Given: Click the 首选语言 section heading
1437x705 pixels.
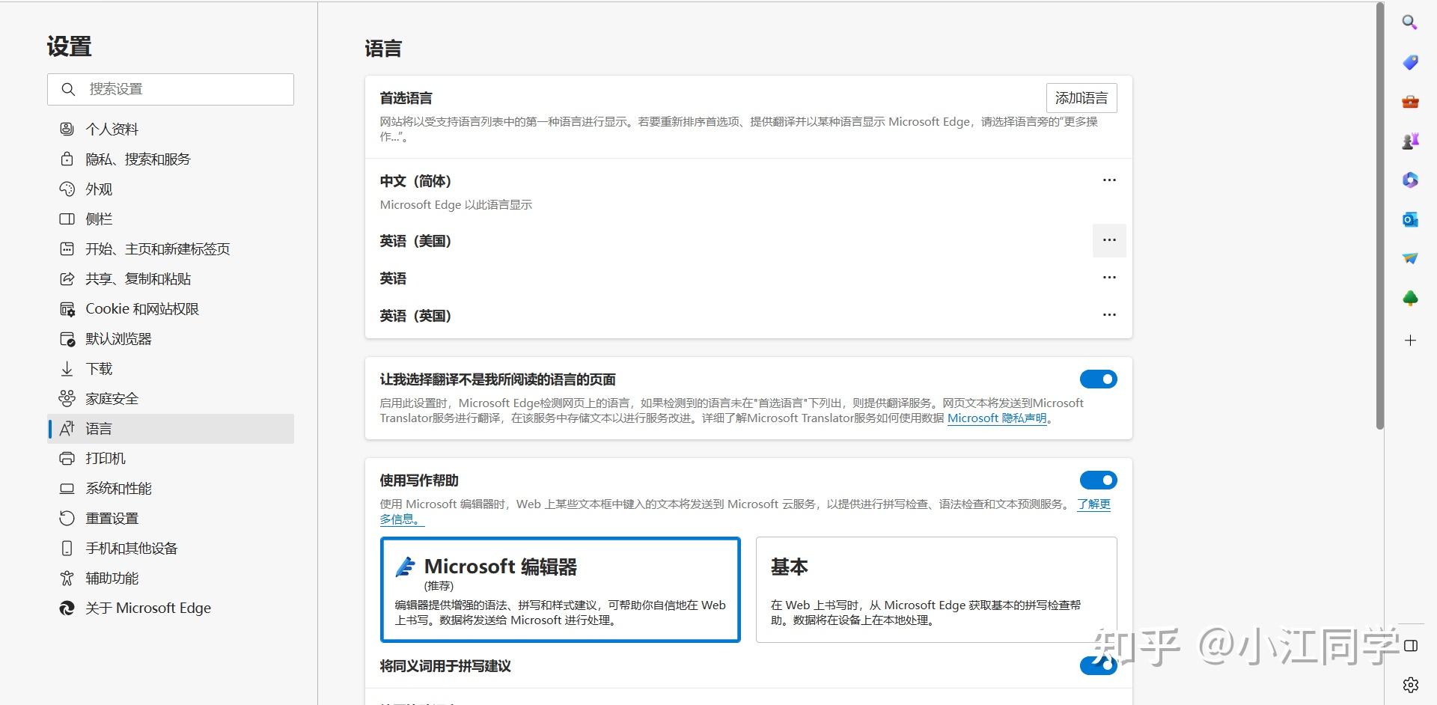Looking at the screenshot, I should pos(406,98).
